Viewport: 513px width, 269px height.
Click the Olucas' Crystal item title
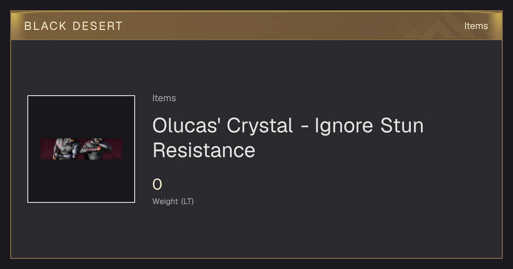[x=288, y=138]
